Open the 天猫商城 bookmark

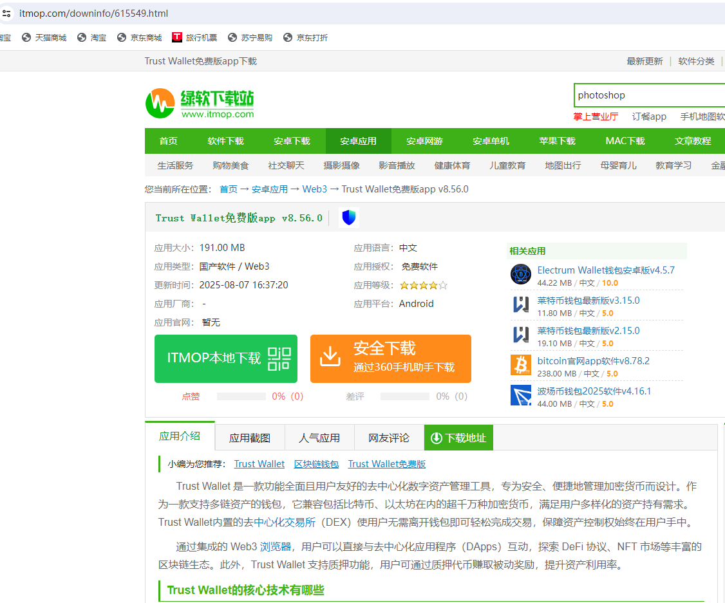pos(44,38)
